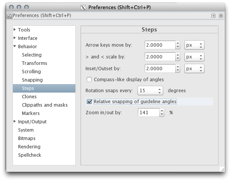This screenshot has width=231, height=181.
Task: Click the degrees label next to rotation
Action: tap(176, 90)
